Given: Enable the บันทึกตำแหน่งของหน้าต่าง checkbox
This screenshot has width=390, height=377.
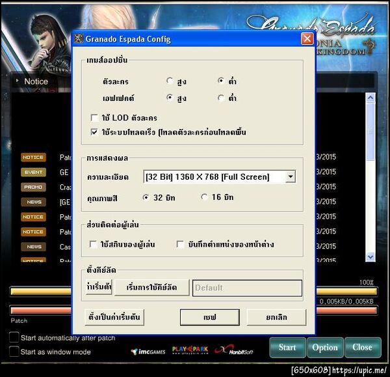Looking at the screenshot, I should coord(180,244).
